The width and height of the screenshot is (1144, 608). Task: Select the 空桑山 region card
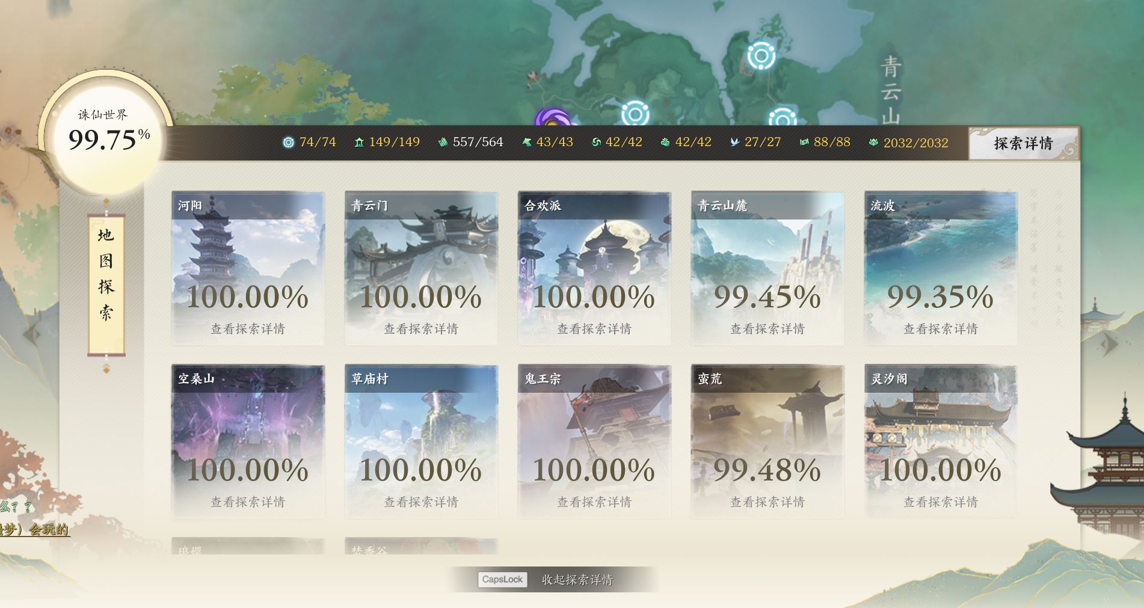(248, 441)
